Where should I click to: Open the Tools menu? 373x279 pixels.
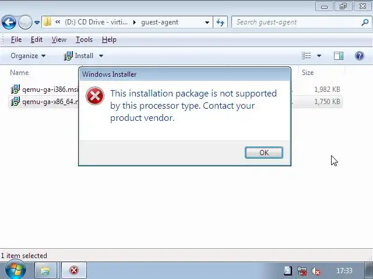tap(84, 40)
